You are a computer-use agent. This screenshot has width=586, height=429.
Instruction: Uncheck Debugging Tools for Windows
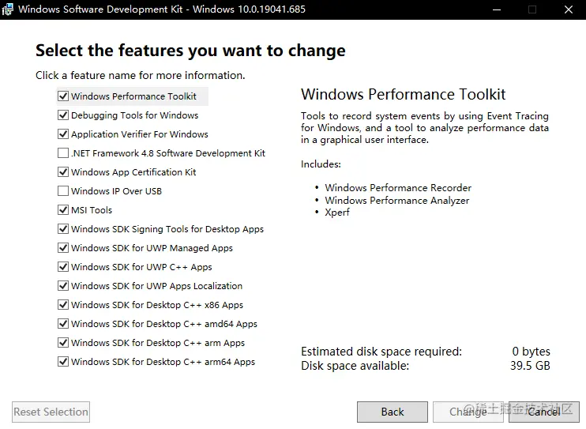pos(63,115)
